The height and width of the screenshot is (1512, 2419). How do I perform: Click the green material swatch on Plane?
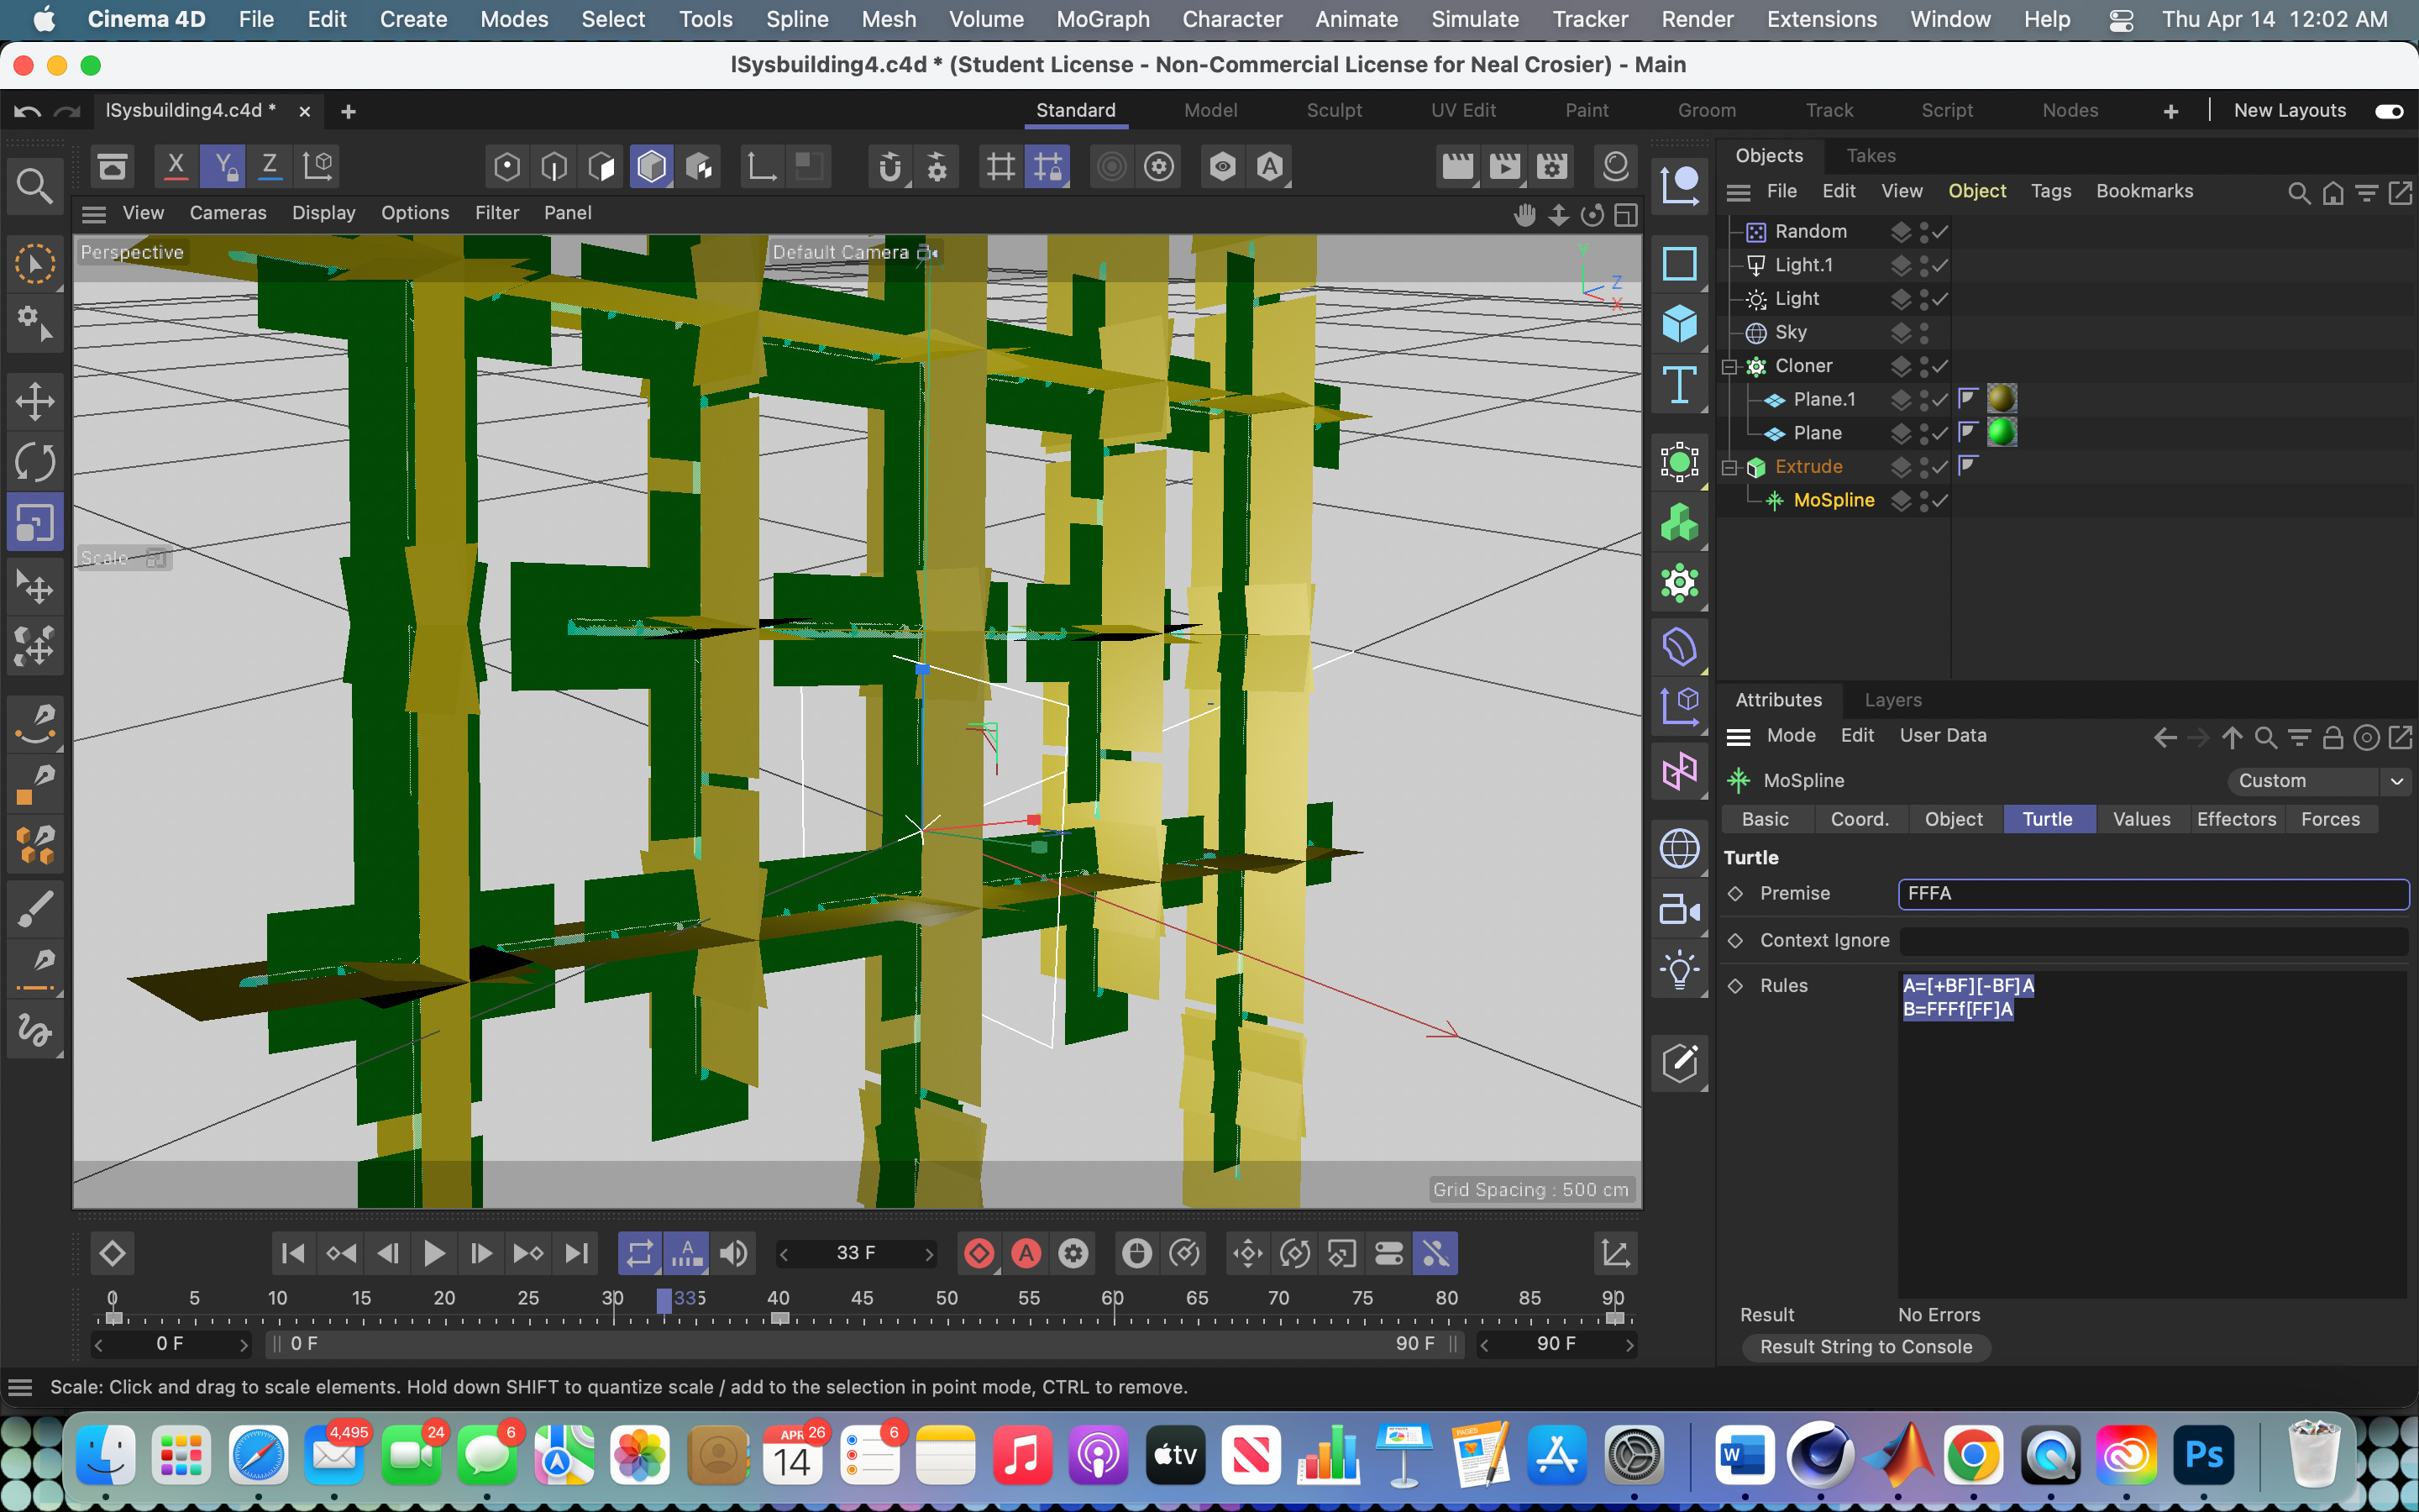pos(2002,432)
